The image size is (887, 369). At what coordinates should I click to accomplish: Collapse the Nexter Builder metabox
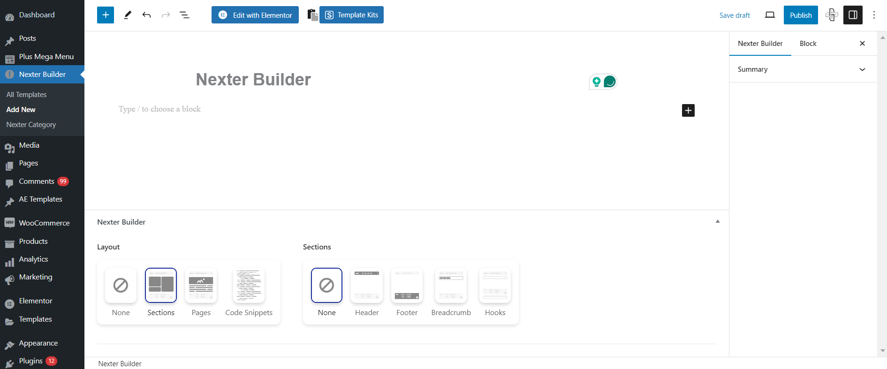tap(717, 221)
